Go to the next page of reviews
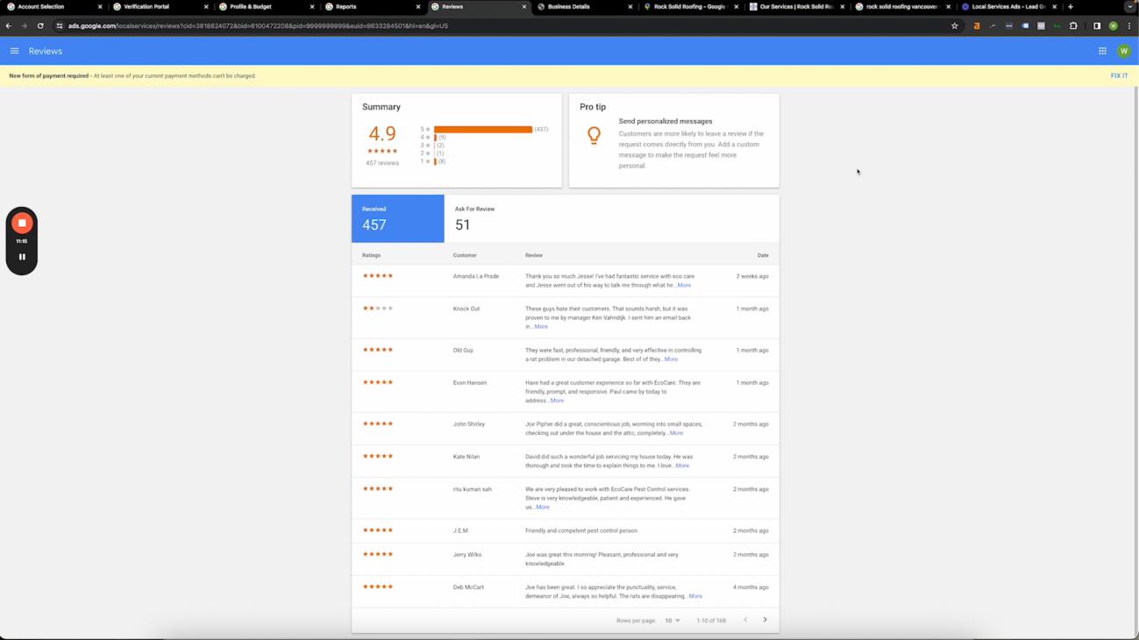This screenshot has width=1139, height=640. [x=765, y=620]
